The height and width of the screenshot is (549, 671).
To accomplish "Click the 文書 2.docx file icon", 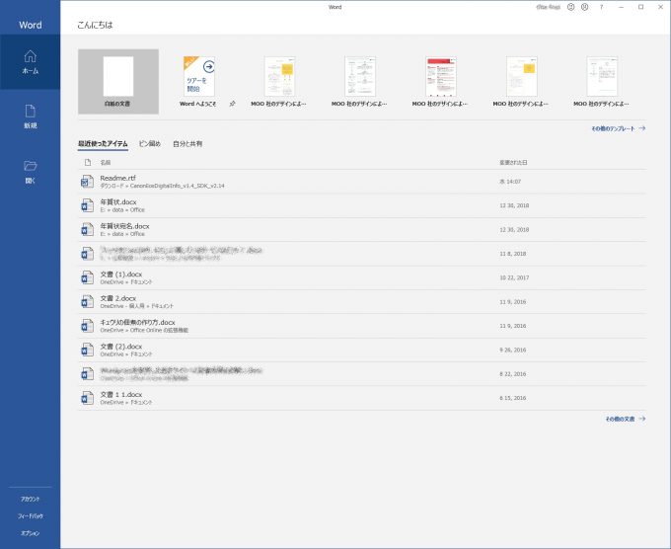I will [87, 301].
